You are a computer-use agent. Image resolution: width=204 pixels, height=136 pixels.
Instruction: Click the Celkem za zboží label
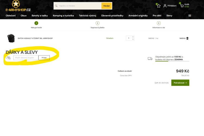coord(125,71)
